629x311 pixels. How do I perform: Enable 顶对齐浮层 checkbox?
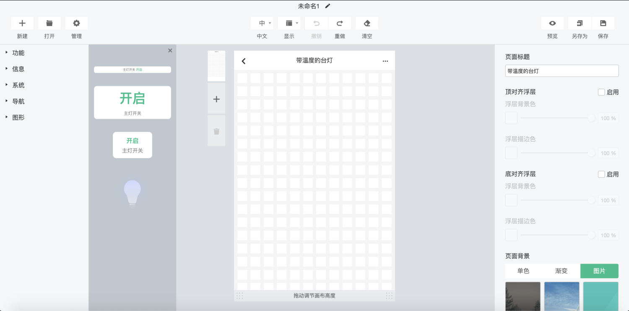tap(601, 92)
